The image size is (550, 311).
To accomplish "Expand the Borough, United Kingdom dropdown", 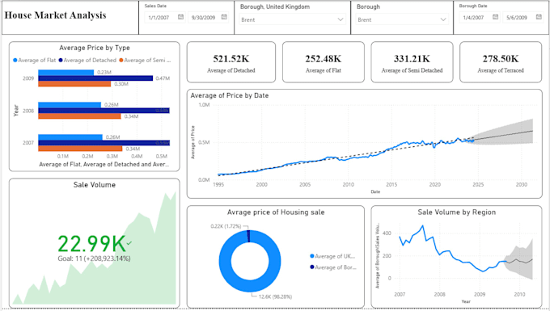I will pyautogui.click(x=341, y=19).
